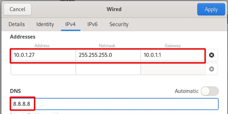228x114 pixels.
Task: Click the gateway field showing 10.0.1.1
Action: click(172, 55)
